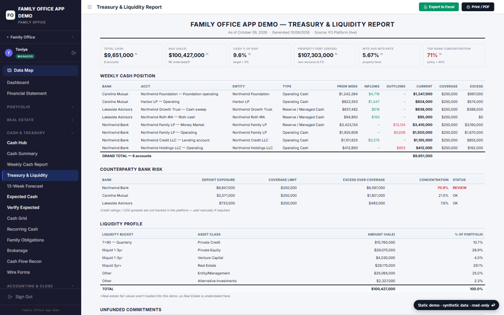Open Financial Statement from sidebar
The width and height of the screenshot is (504, 315).
[x=27, y=93]
